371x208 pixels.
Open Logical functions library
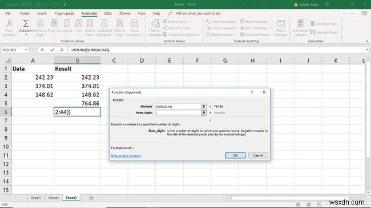[x=67, y=28]
